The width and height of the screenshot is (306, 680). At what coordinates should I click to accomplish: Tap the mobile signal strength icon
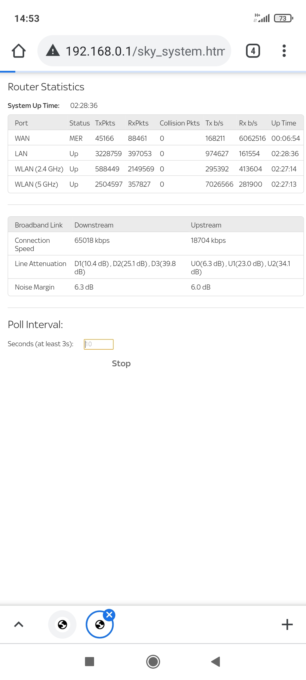262,18
